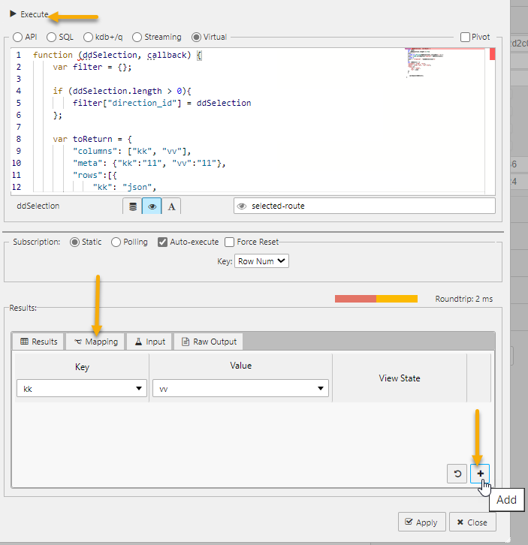Select the kdb+/q radio button
The width and height of the screenshot is (528, 545).
click(x=88, y=38)
